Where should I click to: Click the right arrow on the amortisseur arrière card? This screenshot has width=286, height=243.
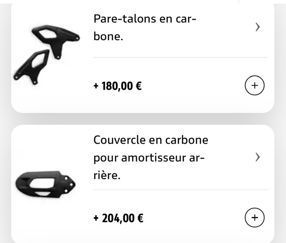(257, 157)
